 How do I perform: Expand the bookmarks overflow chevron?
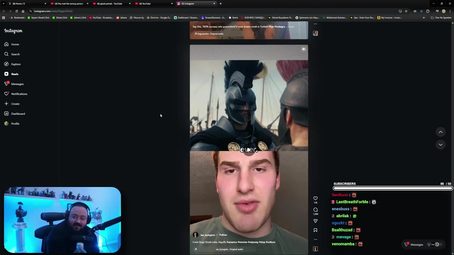click(423, 18)
